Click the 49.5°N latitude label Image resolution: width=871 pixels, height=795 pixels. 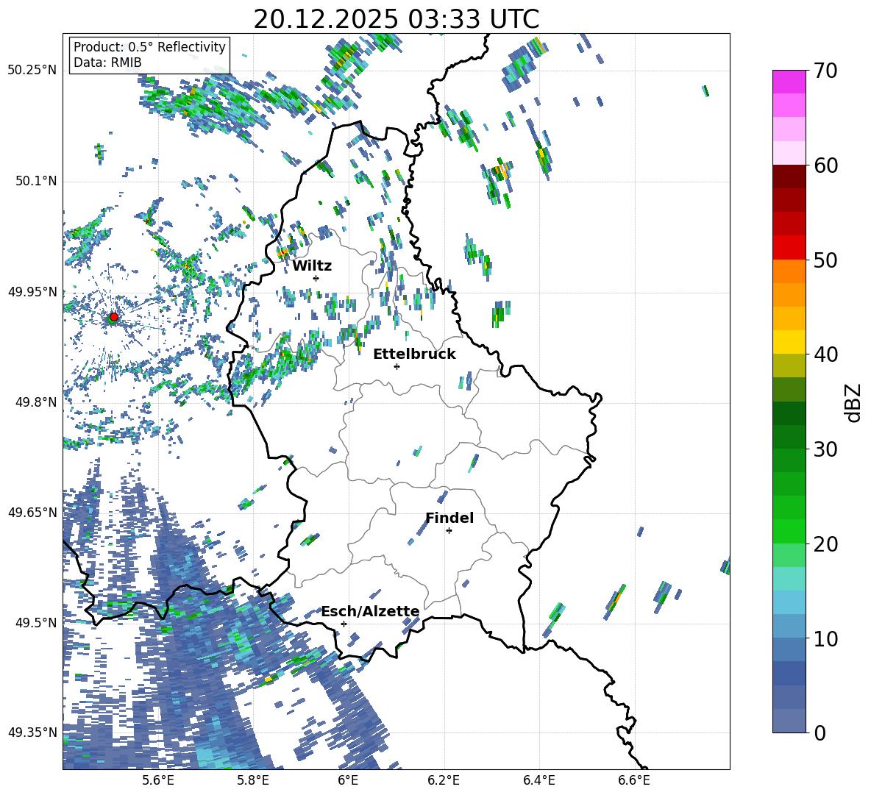(x=35, y=622)
